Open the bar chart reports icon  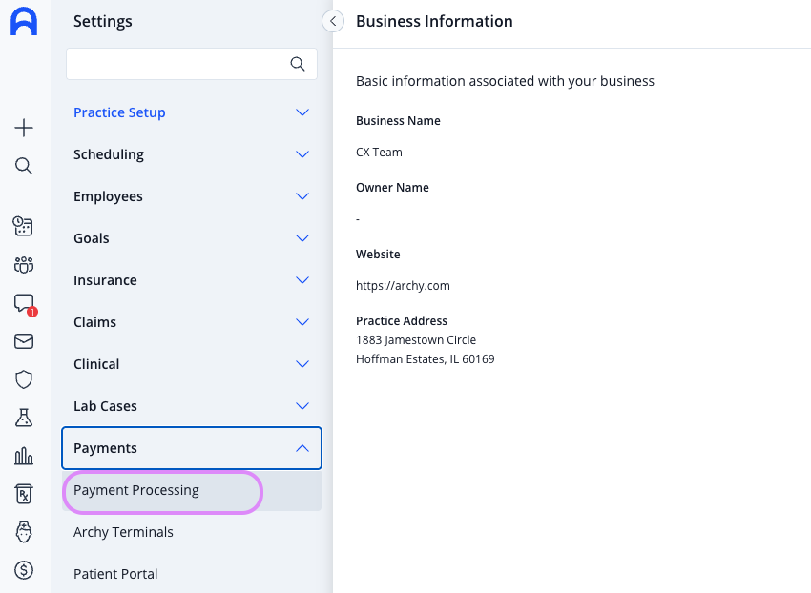click(24, 456)
